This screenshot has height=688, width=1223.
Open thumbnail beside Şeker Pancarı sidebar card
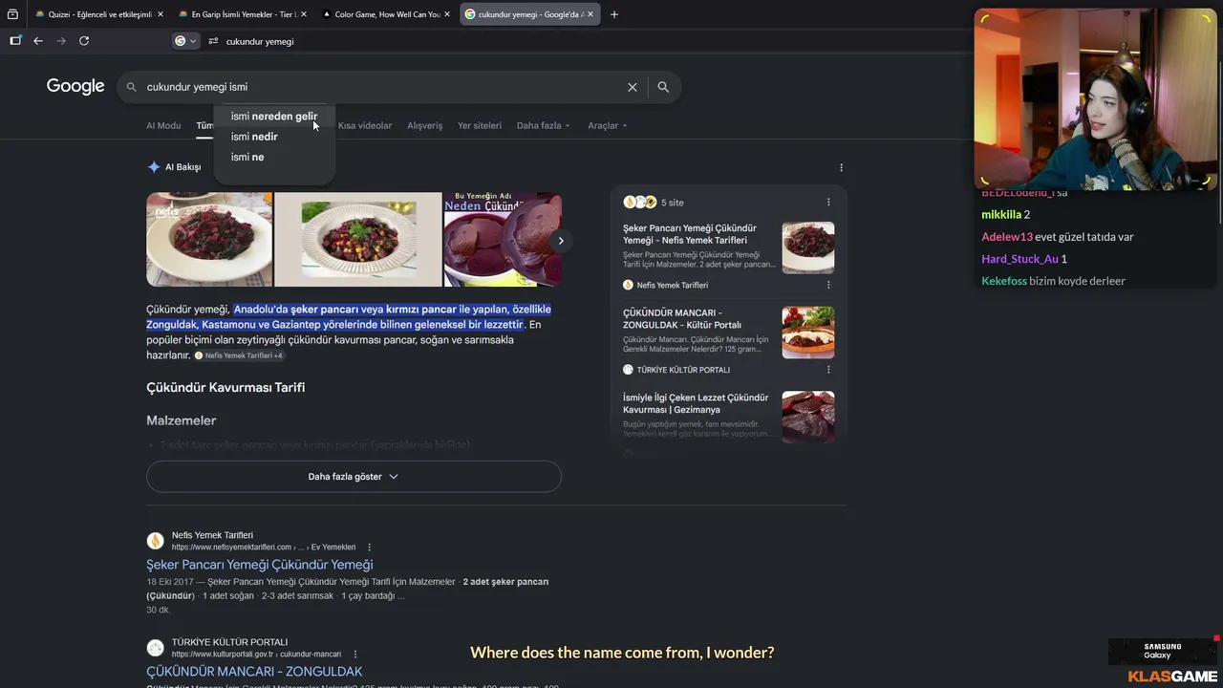point(808,248)
